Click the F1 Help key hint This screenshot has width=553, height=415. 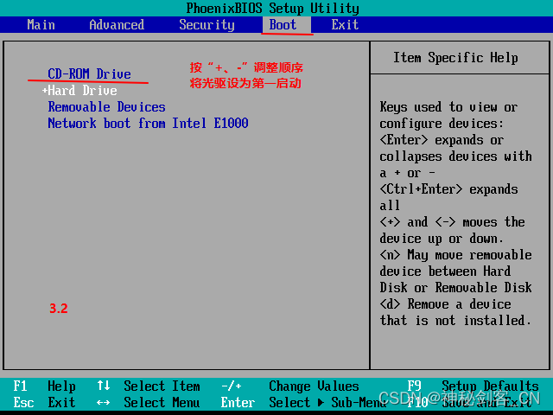(x=44, y=386)
